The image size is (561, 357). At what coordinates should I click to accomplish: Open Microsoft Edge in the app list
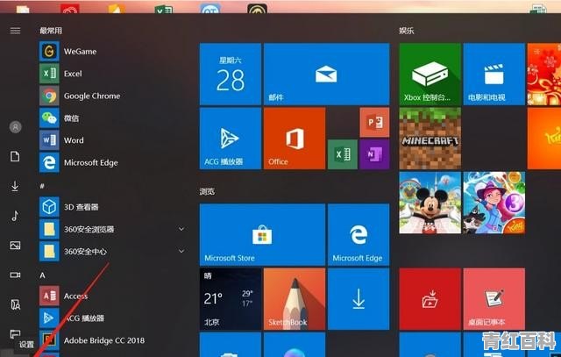tap(111, 162)
